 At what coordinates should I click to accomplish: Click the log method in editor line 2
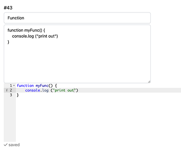tap(45, 91)
